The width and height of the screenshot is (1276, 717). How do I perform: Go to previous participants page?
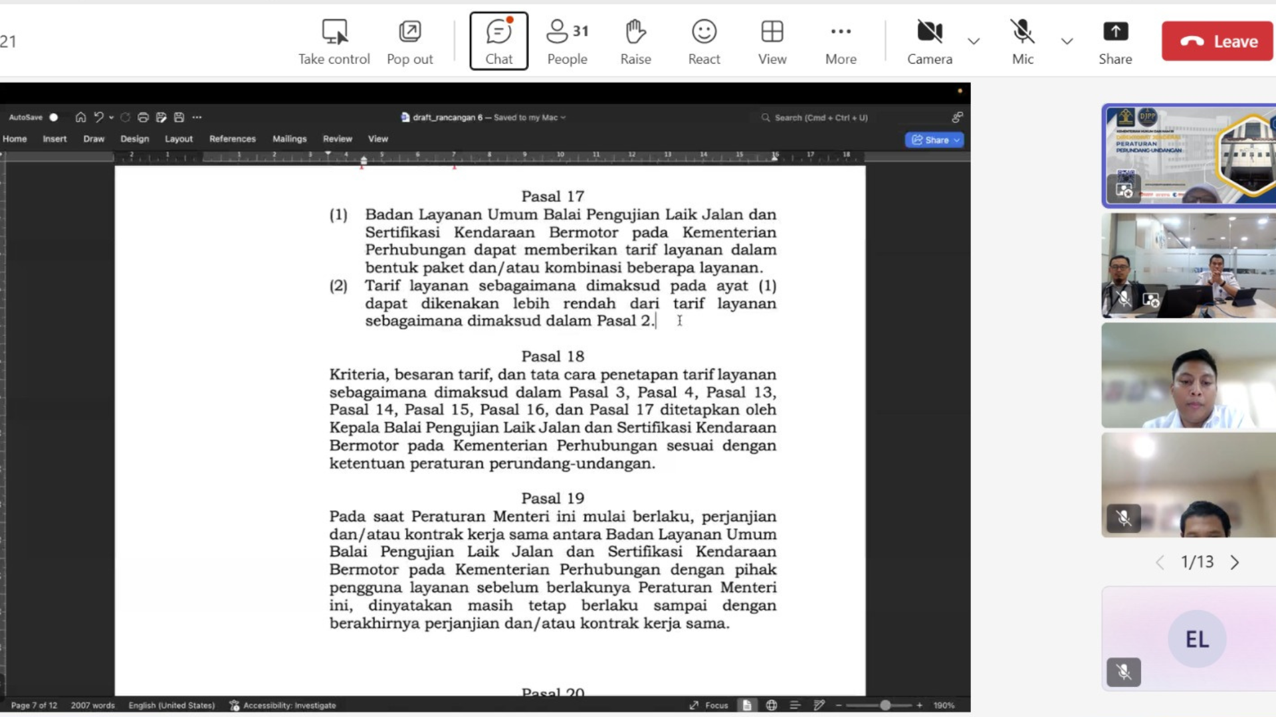point(1160,562)
